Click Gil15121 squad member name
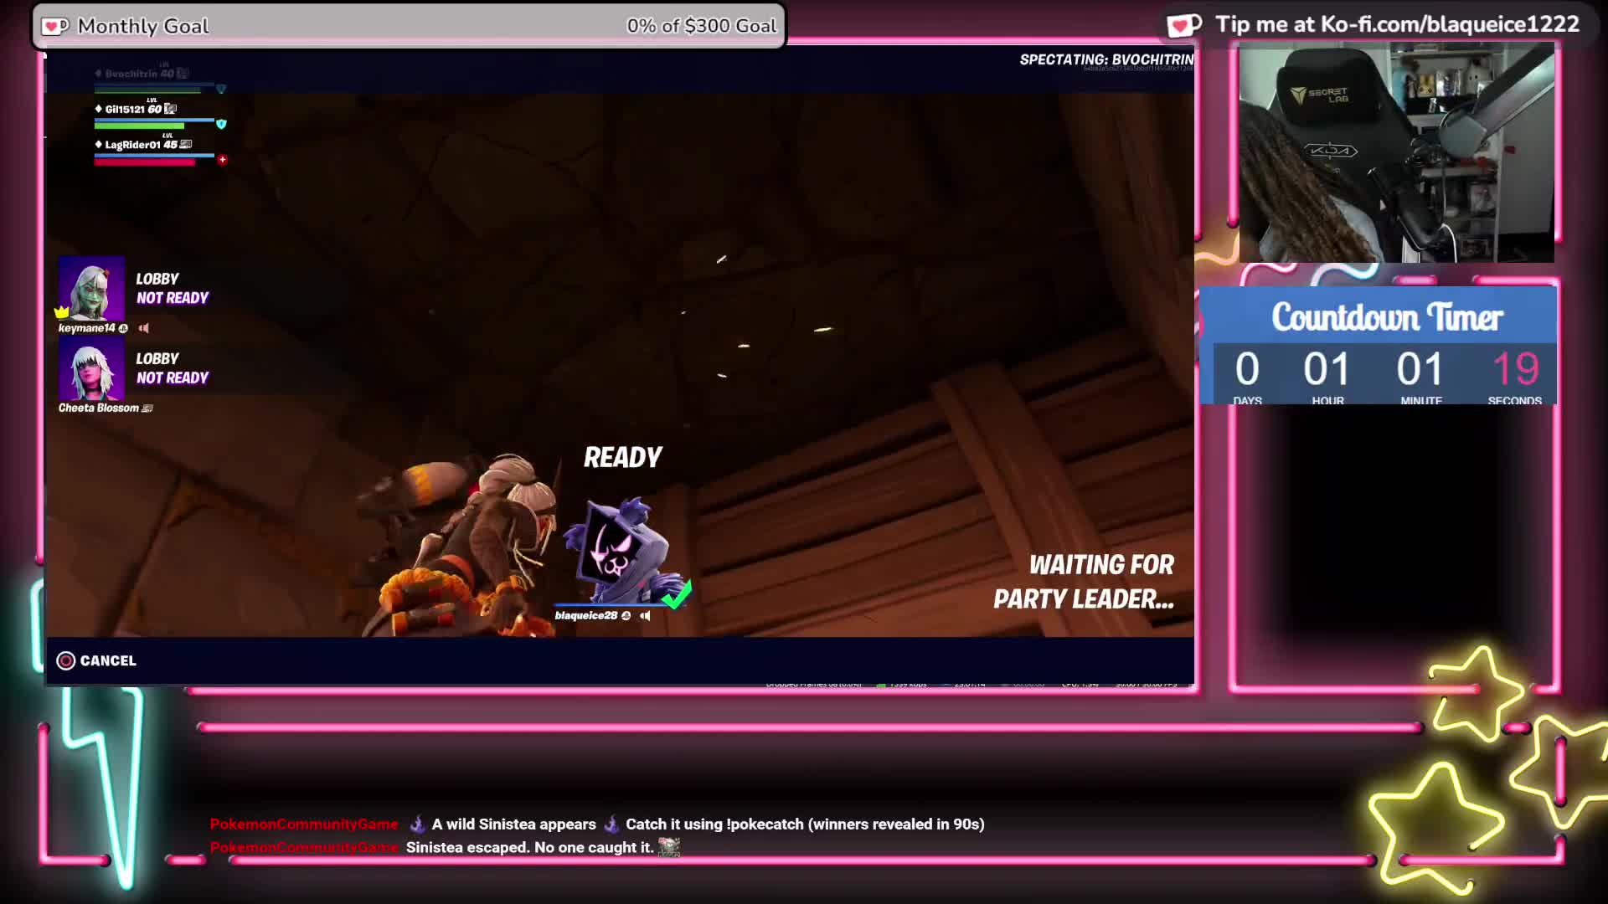Screen dimensions: 1608x904 pos(125,109)
